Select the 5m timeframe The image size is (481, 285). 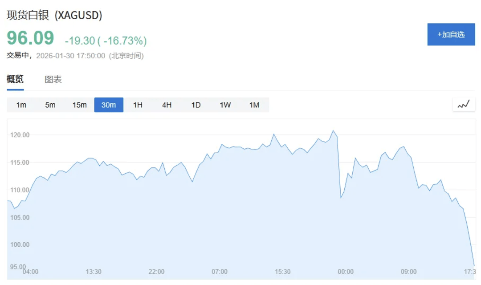(50, 105)
